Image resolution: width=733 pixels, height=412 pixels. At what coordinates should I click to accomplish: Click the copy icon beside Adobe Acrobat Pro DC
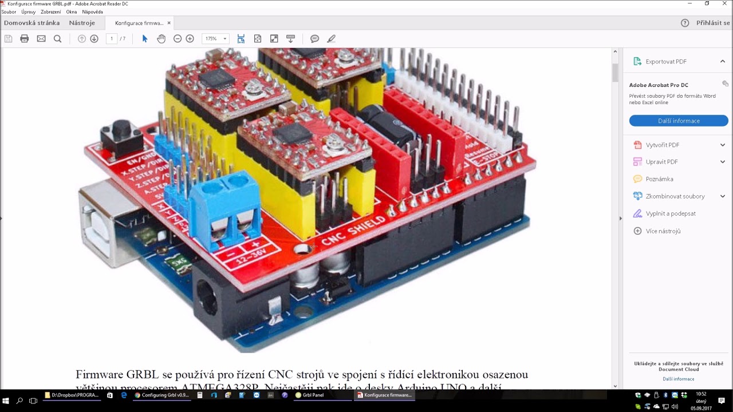coord(725,84)
